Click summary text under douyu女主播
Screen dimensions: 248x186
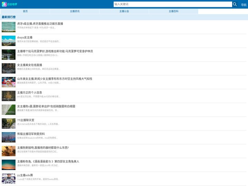tap(39, 41)
